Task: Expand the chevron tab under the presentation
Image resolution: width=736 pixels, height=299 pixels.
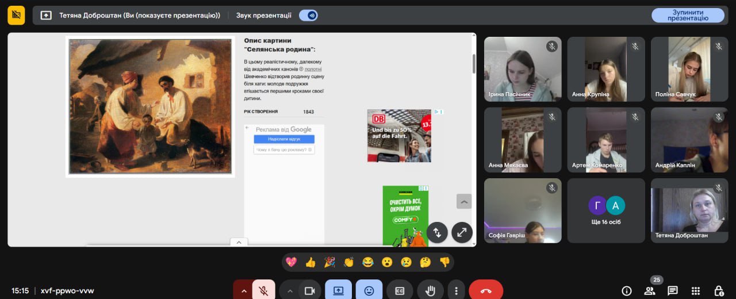Action: (x=239, y=242)
